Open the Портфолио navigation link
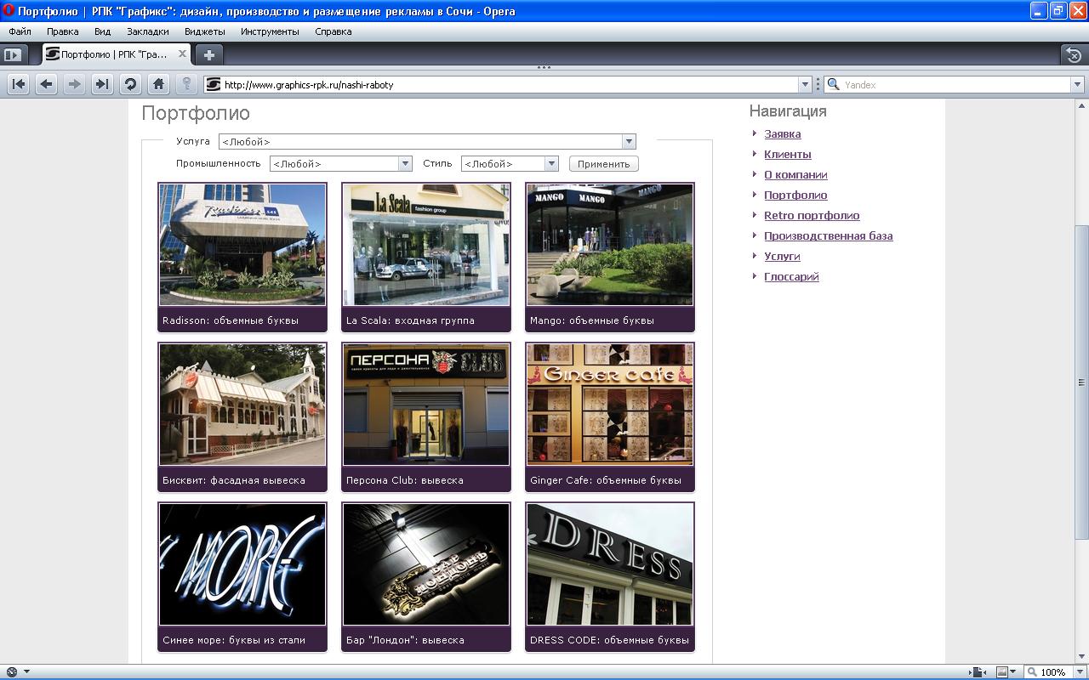Screen dimensions: 1089x680 [795, 195]
